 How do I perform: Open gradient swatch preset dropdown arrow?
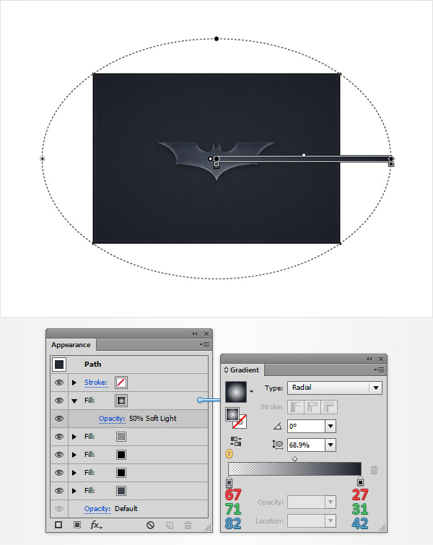(251, 392)
